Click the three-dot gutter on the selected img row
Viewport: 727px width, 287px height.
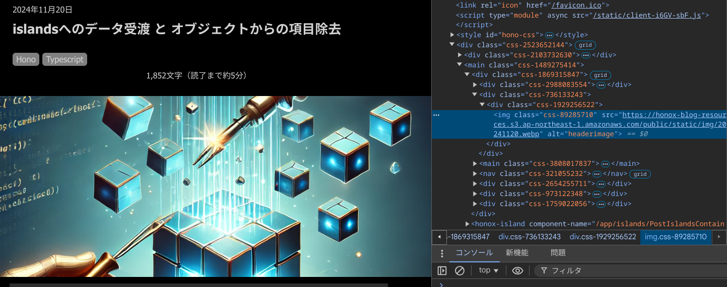click(x=436, y=115)
